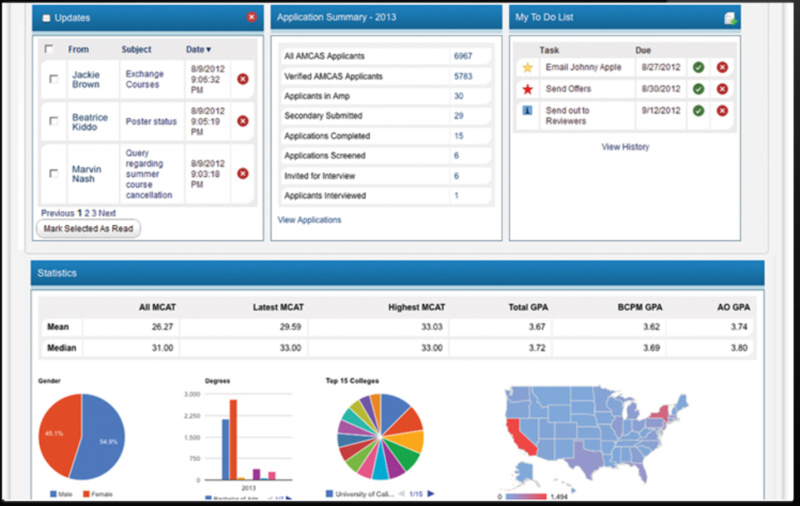Screen dimensions: 800x506
Task: Check the box beside Beatrice Kiddo
Action: click(x=53, y=123)
